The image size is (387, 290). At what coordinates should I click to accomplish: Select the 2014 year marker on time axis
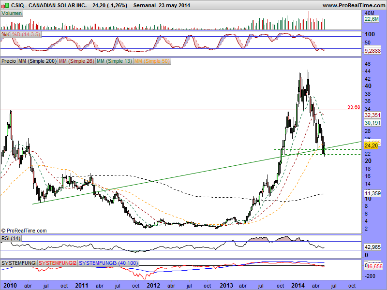pos(298,286)
